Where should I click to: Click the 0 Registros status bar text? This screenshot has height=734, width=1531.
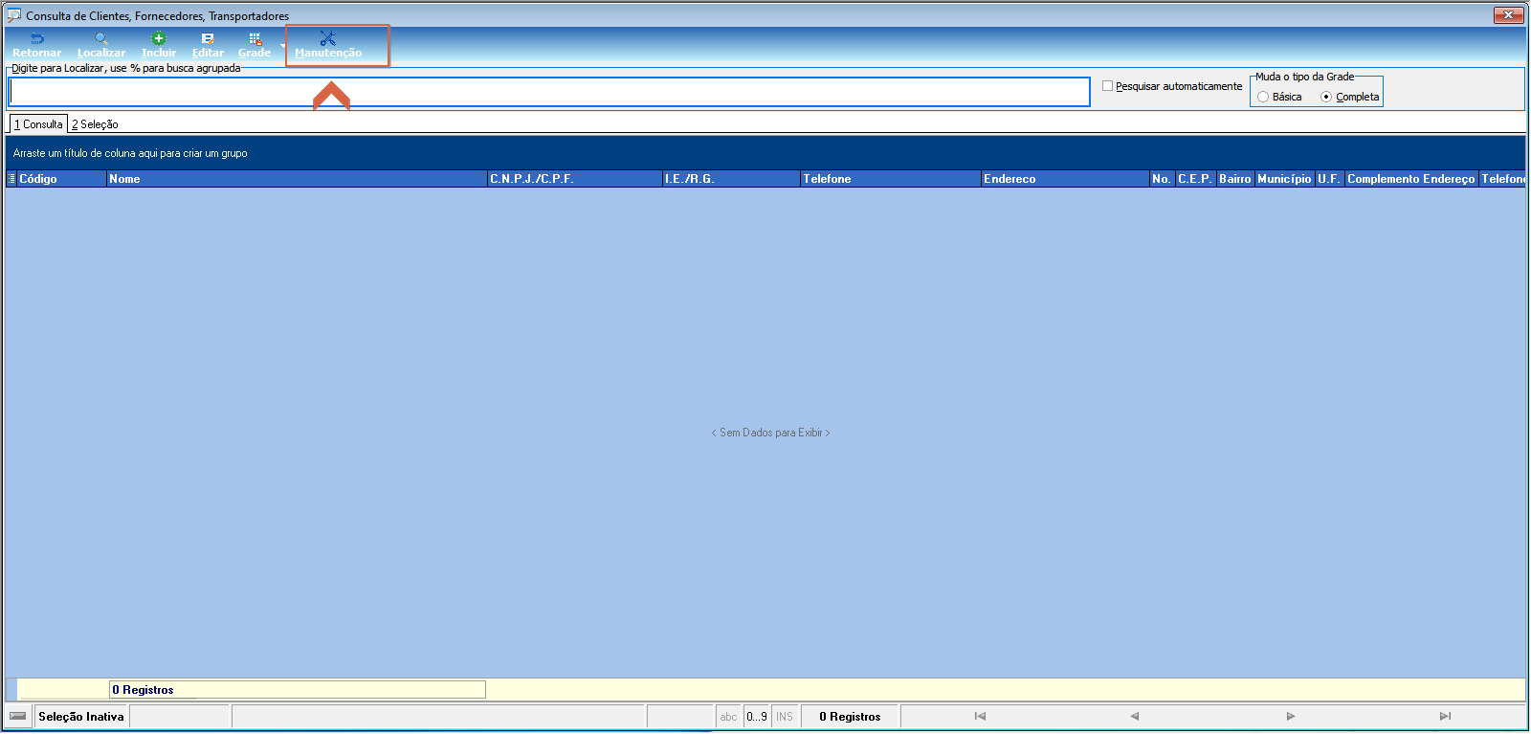click(850, 717)
